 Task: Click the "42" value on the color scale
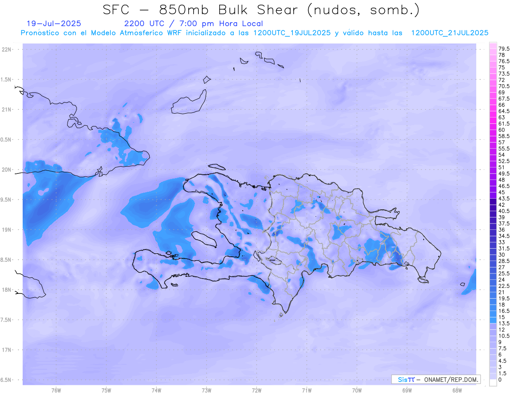pos(502,205)
